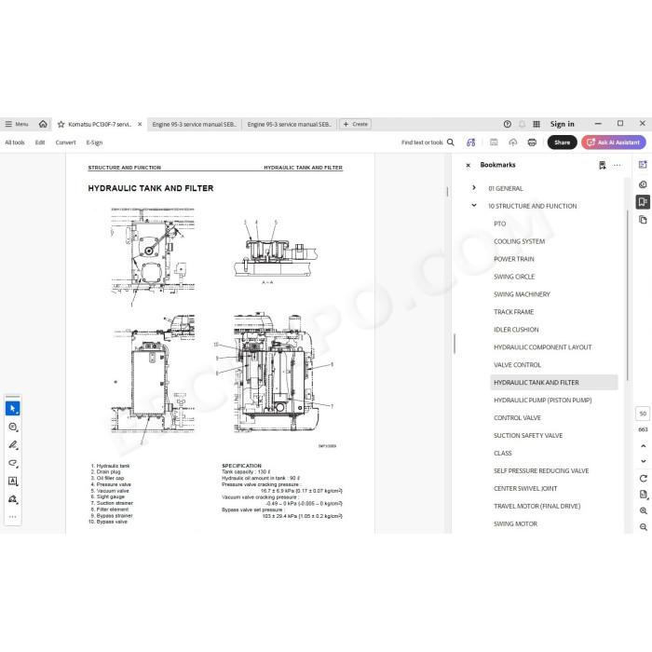Open the CLASS bookmark
The width and height of the screenshot is (652, 652).
tap(503, 453)
